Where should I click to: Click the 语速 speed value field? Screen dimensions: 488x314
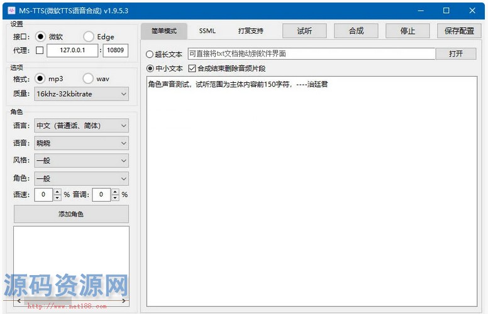click(x=43, y=195)
